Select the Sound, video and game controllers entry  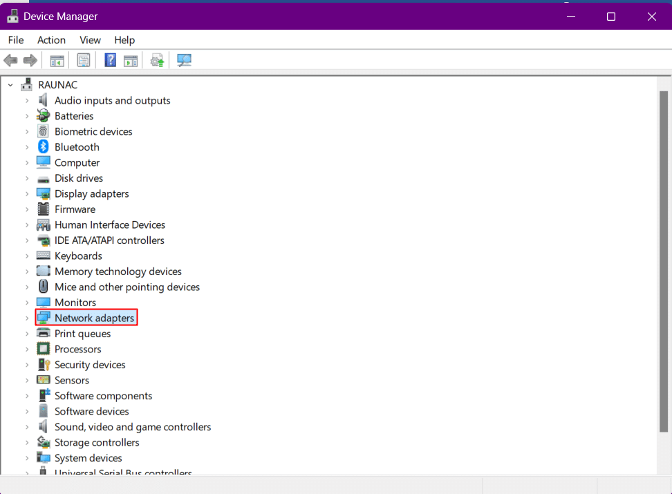coord(133,426)
